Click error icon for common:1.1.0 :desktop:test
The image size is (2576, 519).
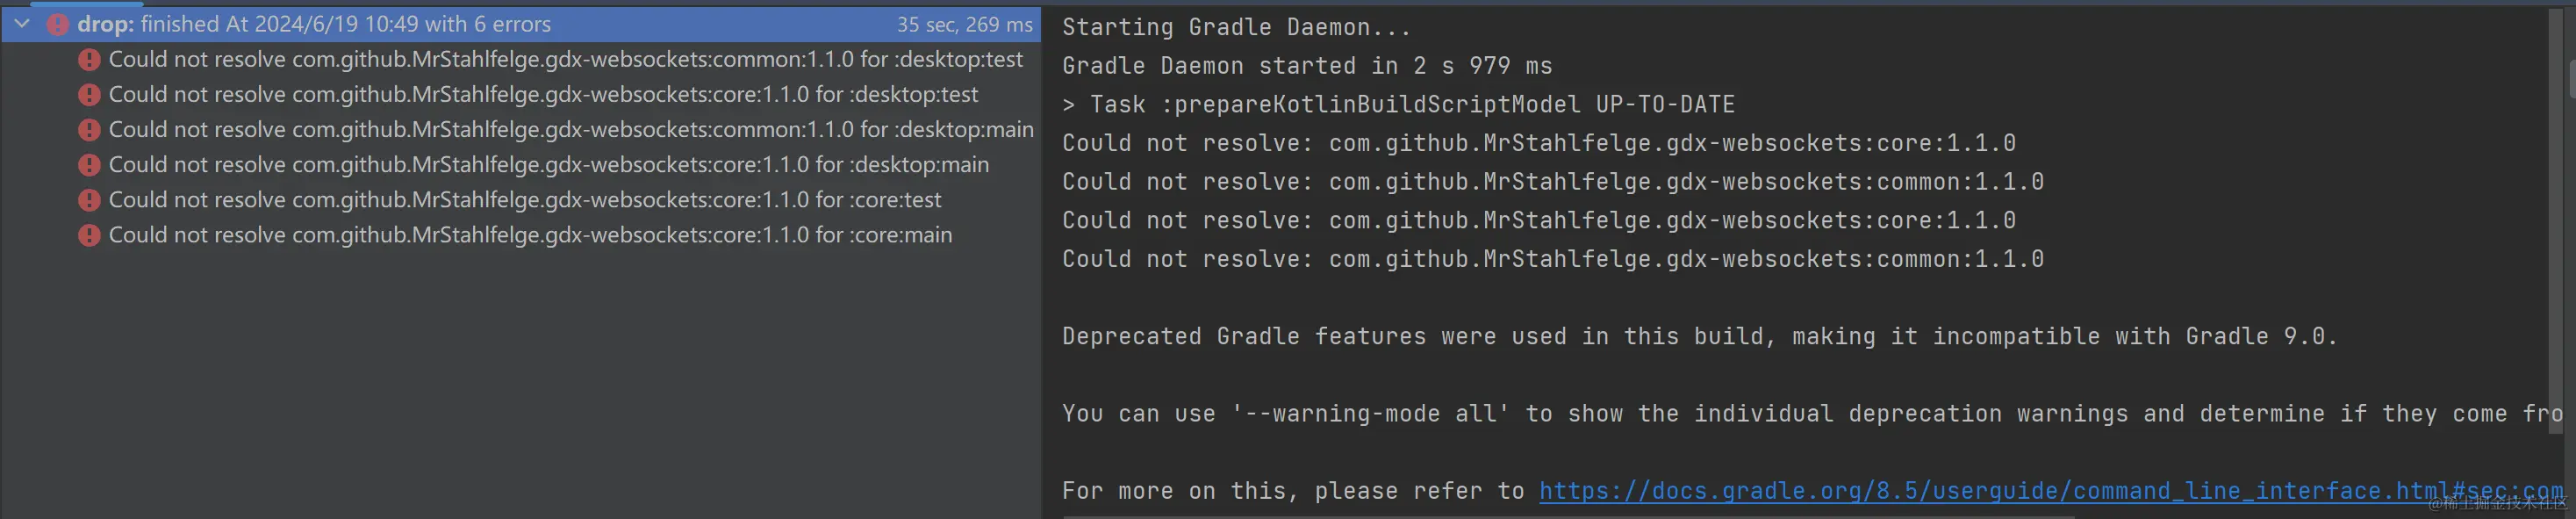(x=89, y=60)
